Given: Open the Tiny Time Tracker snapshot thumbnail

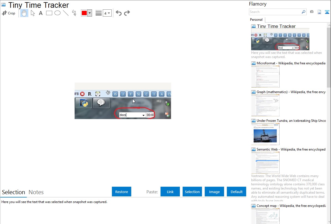Looking at the screenshot, I should 280,39.
